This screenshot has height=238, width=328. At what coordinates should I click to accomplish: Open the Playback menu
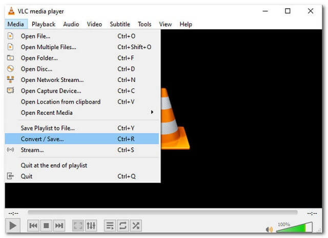coord(44,24)
